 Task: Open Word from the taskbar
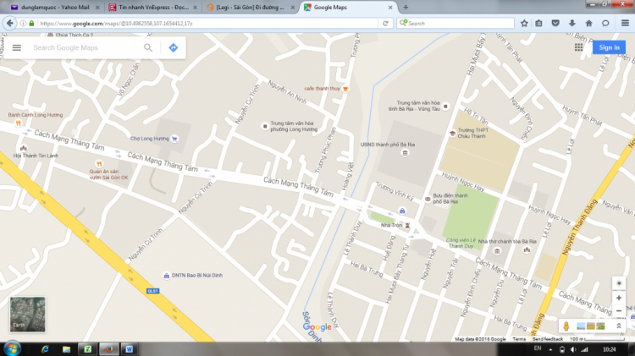(x=130, y=348)
